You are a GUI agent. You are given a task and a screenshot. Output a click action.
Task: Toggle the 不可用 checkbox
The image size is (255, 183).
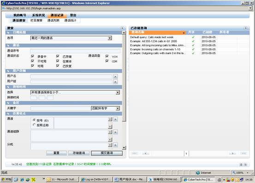click(x=33, y=61)
